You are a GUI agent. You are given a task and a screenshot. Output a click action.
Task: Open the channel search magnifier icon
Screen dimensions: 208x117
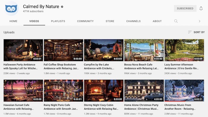point(176,21)
